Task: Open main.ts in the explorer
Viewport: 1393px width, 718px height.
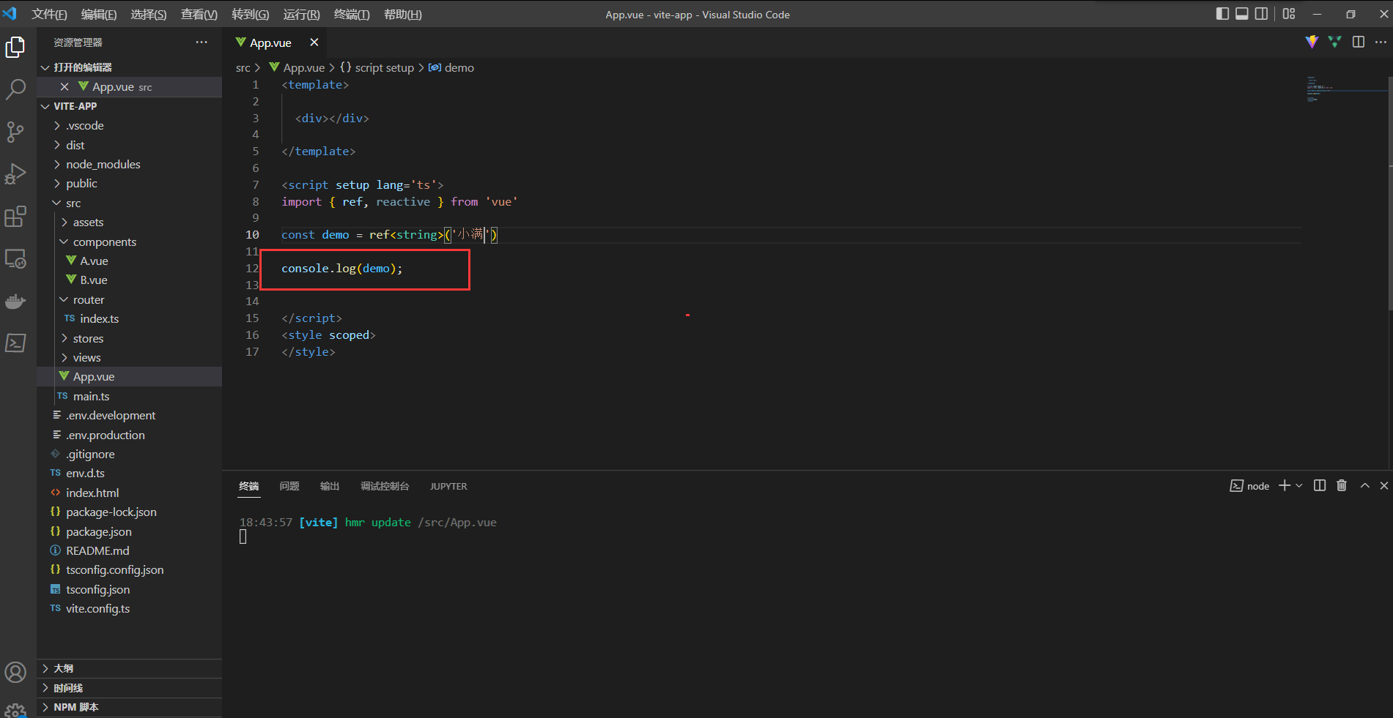Action: pos(91,397)
